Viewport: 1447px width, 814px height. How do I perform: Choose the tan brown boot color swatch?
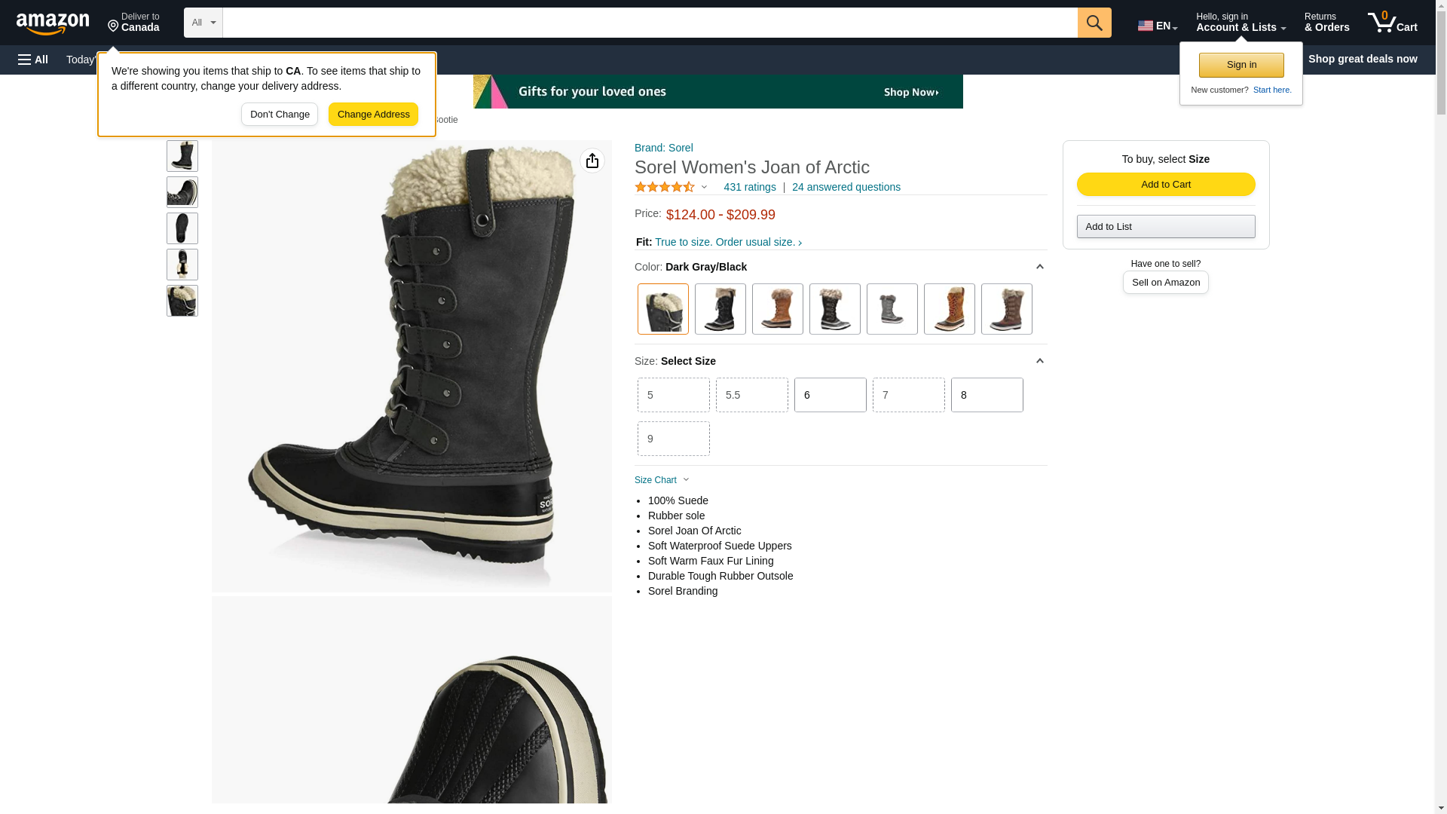777,309
